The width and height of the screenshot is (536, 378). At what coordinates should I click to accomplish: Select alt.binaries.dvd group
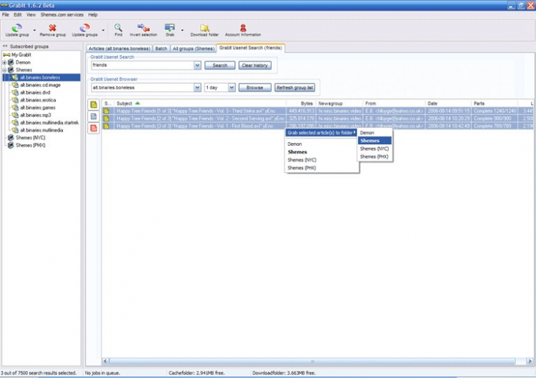[35, 93]
